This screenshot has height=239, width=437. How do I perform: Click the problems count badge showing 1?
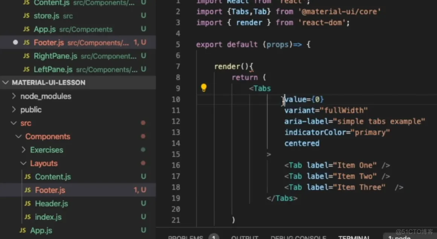214,237
